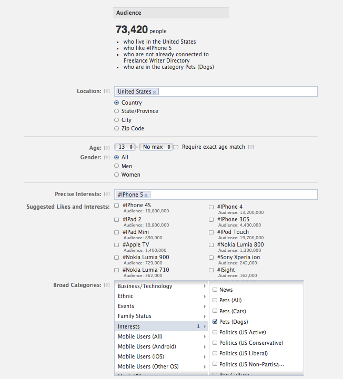
Task: Target Women only
Action: coord(117,175)
